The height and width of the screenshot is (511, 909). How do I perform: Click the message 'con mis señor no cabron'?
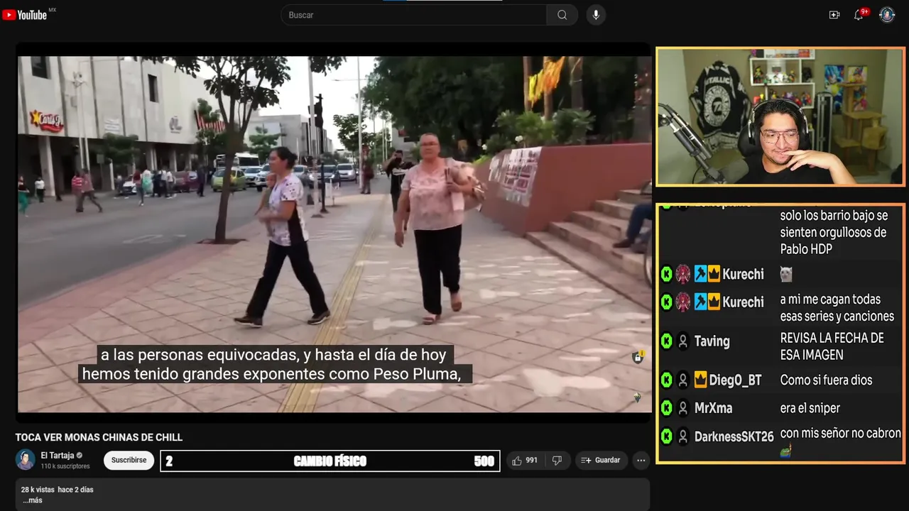(x=840, y=433)
